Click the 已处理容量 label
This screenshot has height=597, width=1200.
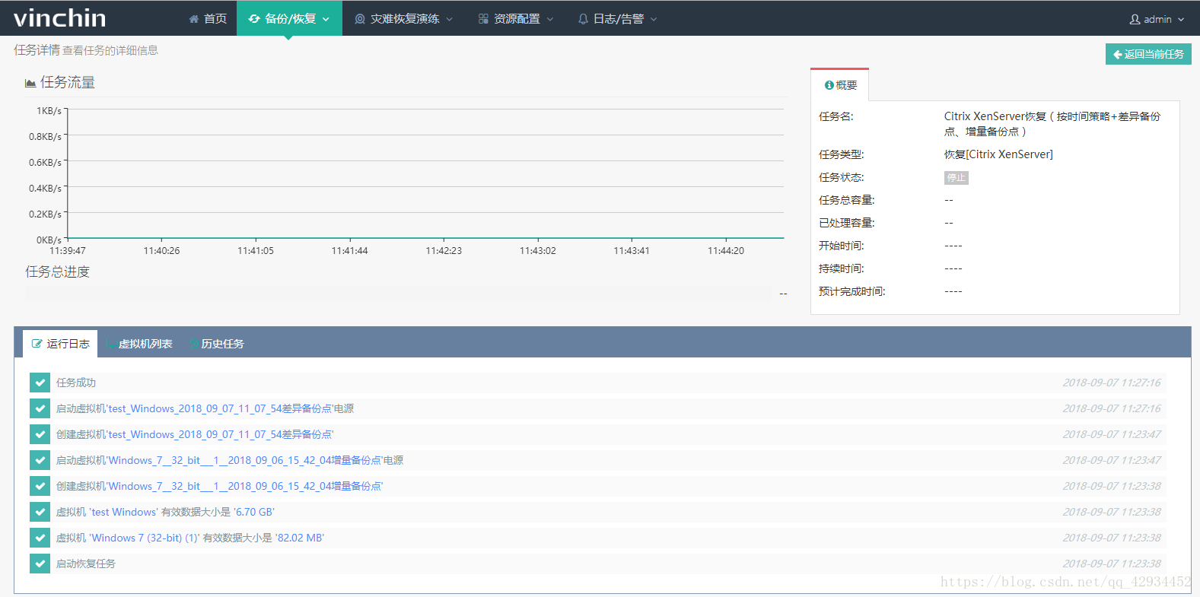point(846,223)
